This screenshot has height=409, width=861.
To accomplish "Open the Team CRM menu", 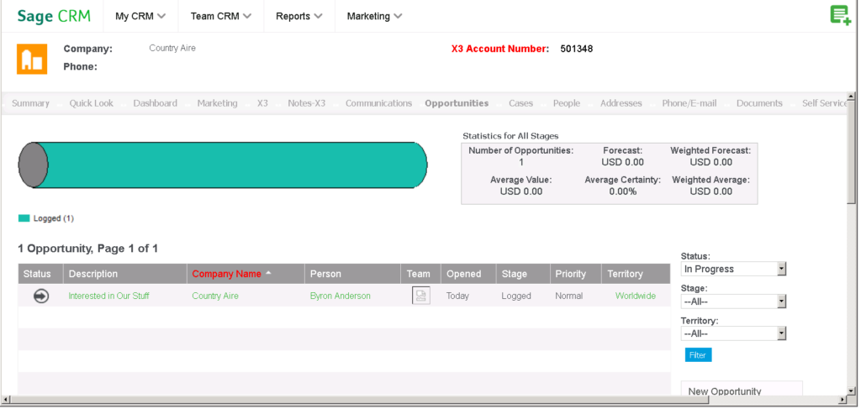I will click(221, 17).
